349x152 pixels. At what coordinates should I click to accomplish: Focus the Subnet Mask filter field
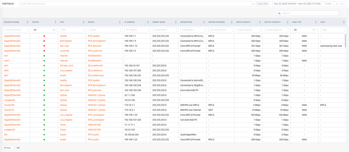pyautogui.click(x=164, y=30)
